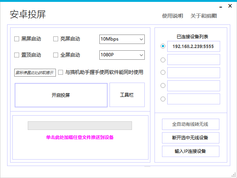This screenshot has height=178, width=237.
Task: Toggle the 亮屏启动 checkbox
Action: pyautogui.click(x=55, y=39)
